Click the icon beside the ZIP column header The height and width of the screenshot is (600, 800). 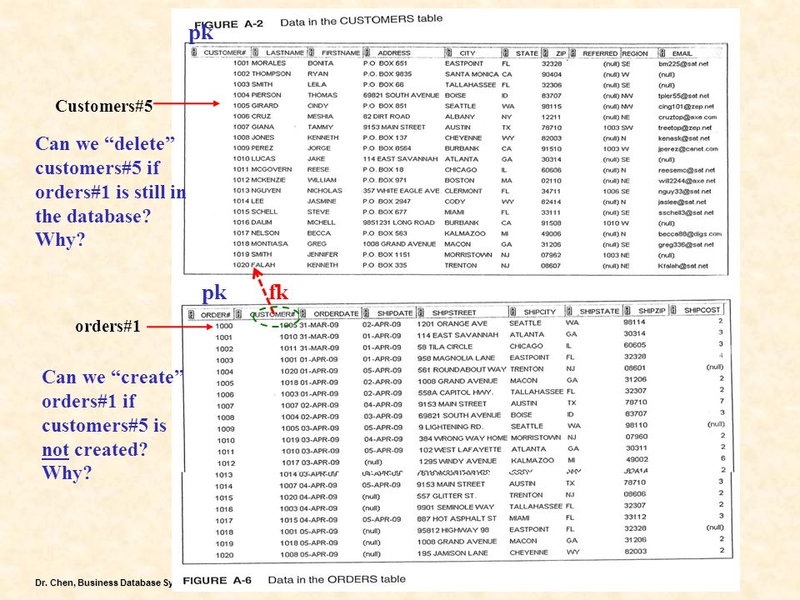(545, 52)
